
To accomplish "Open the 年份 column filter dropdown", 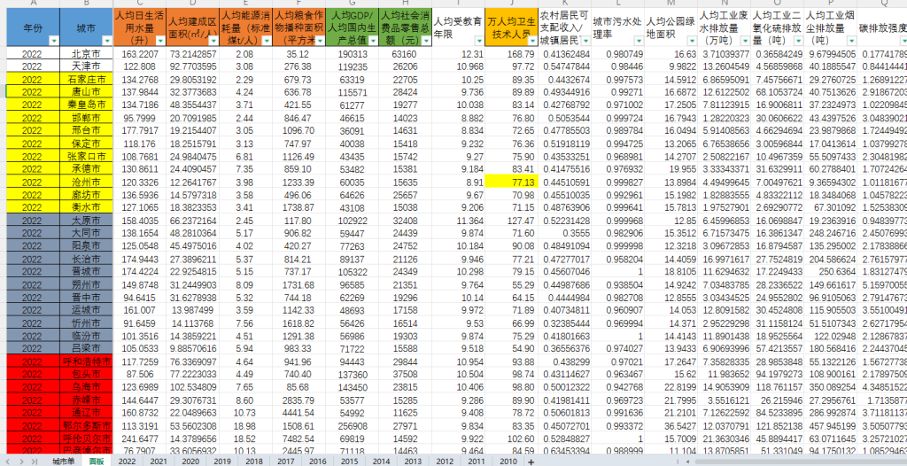I will pyautogui.click(x=54, y=41).
